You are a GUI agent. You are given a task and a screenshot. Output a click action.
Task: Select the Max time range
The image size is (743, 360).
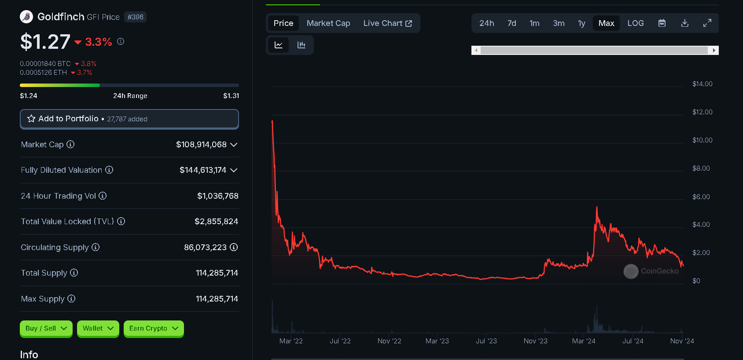(x=606, y=23)
